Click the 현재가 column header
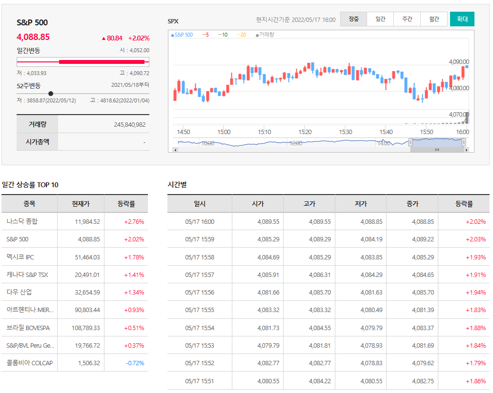493x393 pixels. 81,203
